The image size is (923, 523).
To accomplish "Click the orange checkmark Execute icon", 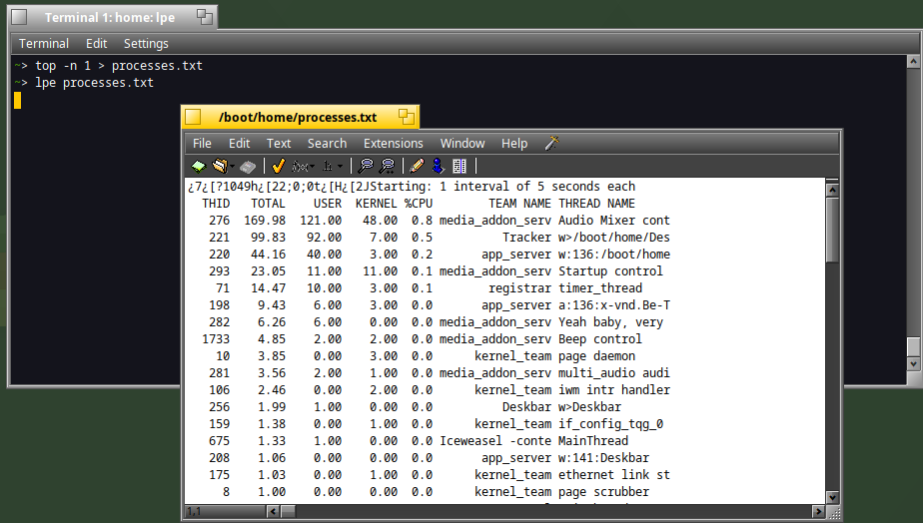I will [x=279, y=167].
